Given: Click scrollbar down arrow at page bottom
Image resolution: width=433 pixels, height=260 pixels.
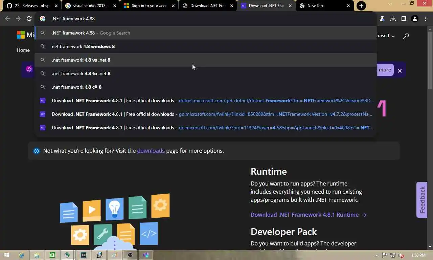Looking at the screenshot, I should coord(430,247).
